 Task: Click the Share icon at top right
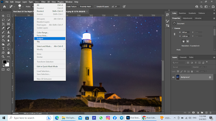[213, 7]
